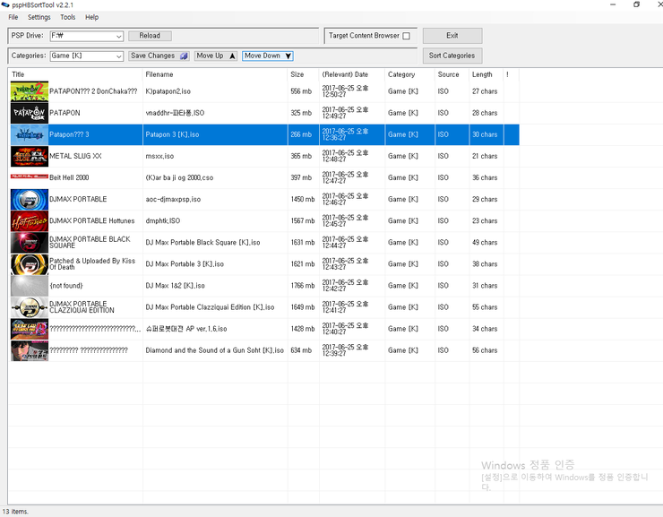This screenshot has height=517, width=663.
Task: Click the PATAPON 2 DonChaka game thumbnail
Action: (30, 91)
